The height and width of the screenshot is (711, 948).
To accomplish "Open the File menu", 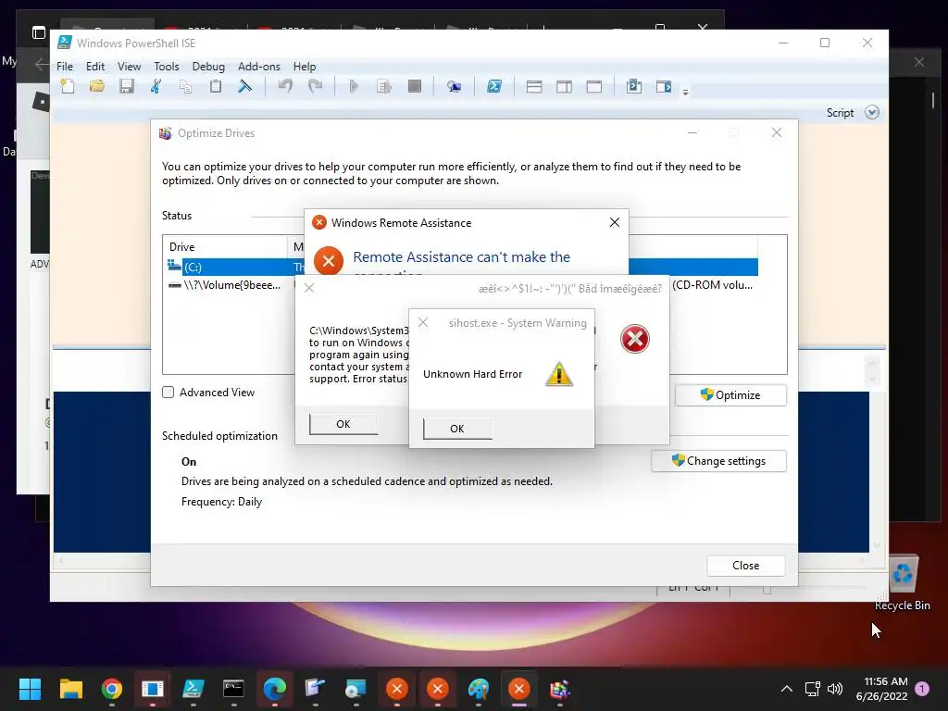I will tap(65, 67).
